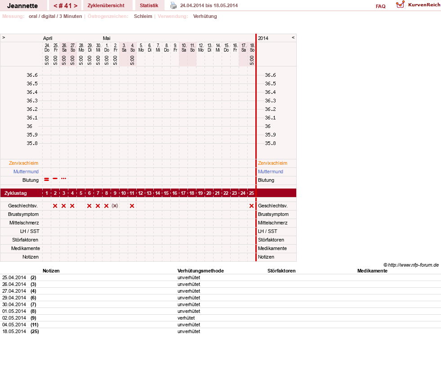The image size is (441, 369).
Task: Click the left Störfaktoren chart row label
Action: pos(25,240)
